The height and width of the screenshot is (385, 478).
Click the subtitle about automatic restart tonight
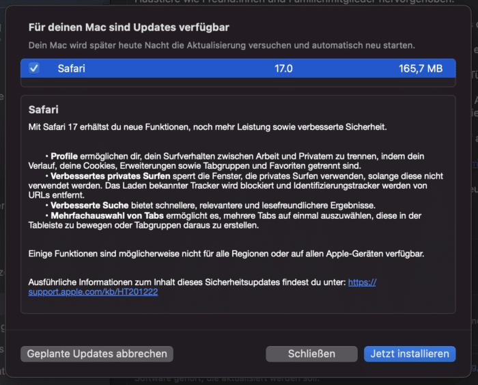coord(222,45)
